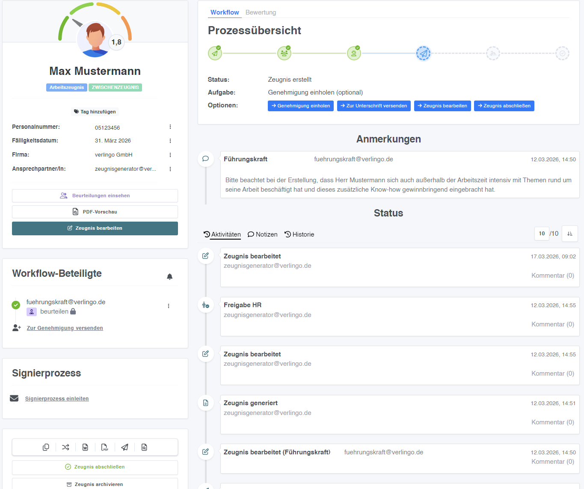Switch to the Bewertung tab
This screenshot has width=584, height=489.
261,12
